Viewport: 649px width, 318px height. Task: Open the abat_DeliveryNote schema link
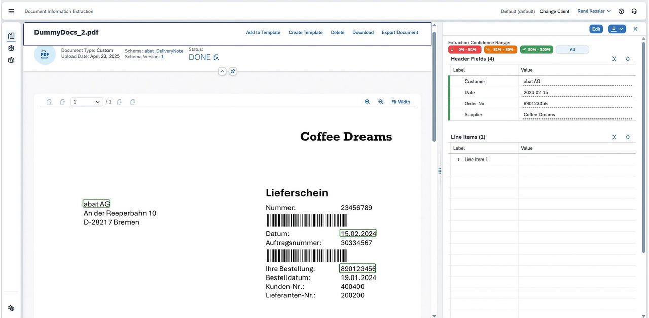(x=164, y=51)
